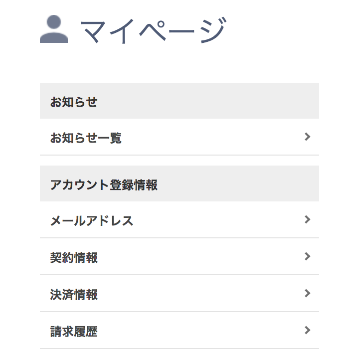
Task: Click the マイページ page title
Action: 154,30
